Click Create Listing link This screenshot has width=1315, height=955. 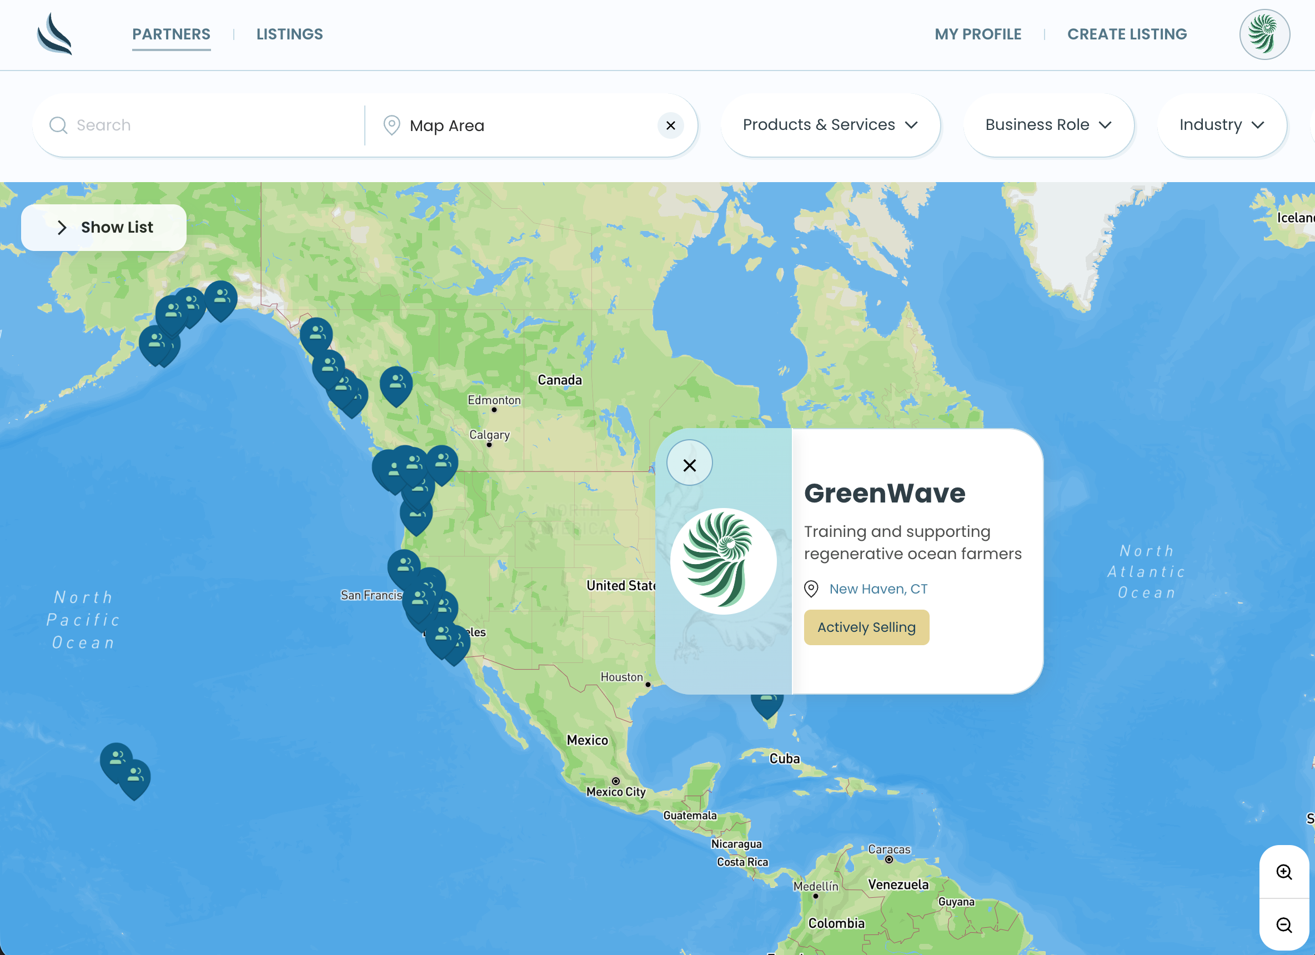coord(1127,34)
